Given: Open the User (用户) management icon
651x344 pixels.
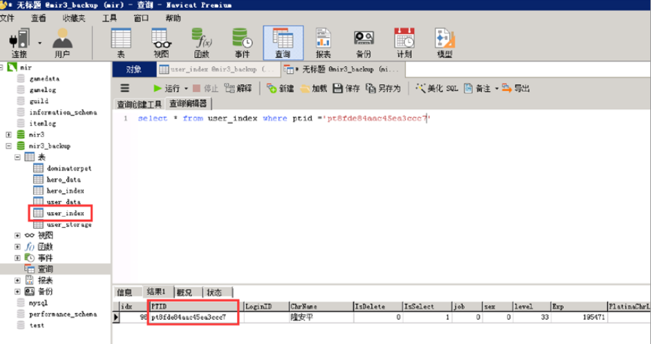Looking at the screenshot, I should (62, 43).
